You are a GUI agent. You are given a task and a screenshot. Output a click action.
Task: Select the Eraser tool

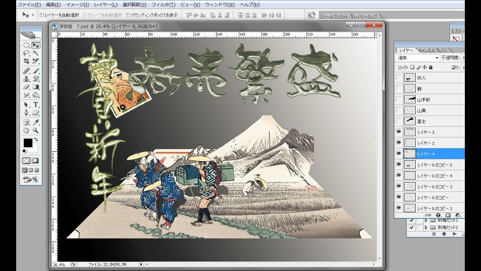[x=26, y=87]
